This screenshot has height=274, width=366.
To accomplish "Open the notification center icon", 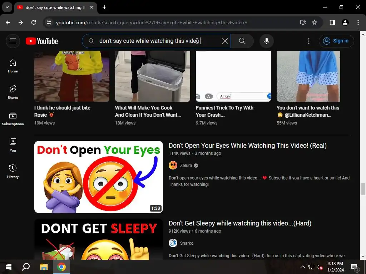I will pos(354,267).
